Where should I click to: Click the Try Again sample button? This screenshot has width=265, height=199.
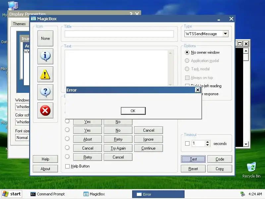point(118,148)
